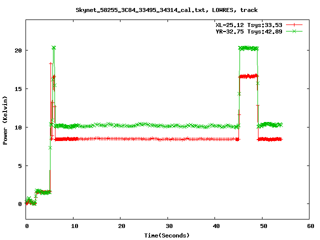Click the Power (Kelvin) axis label

tap(5, 120)
